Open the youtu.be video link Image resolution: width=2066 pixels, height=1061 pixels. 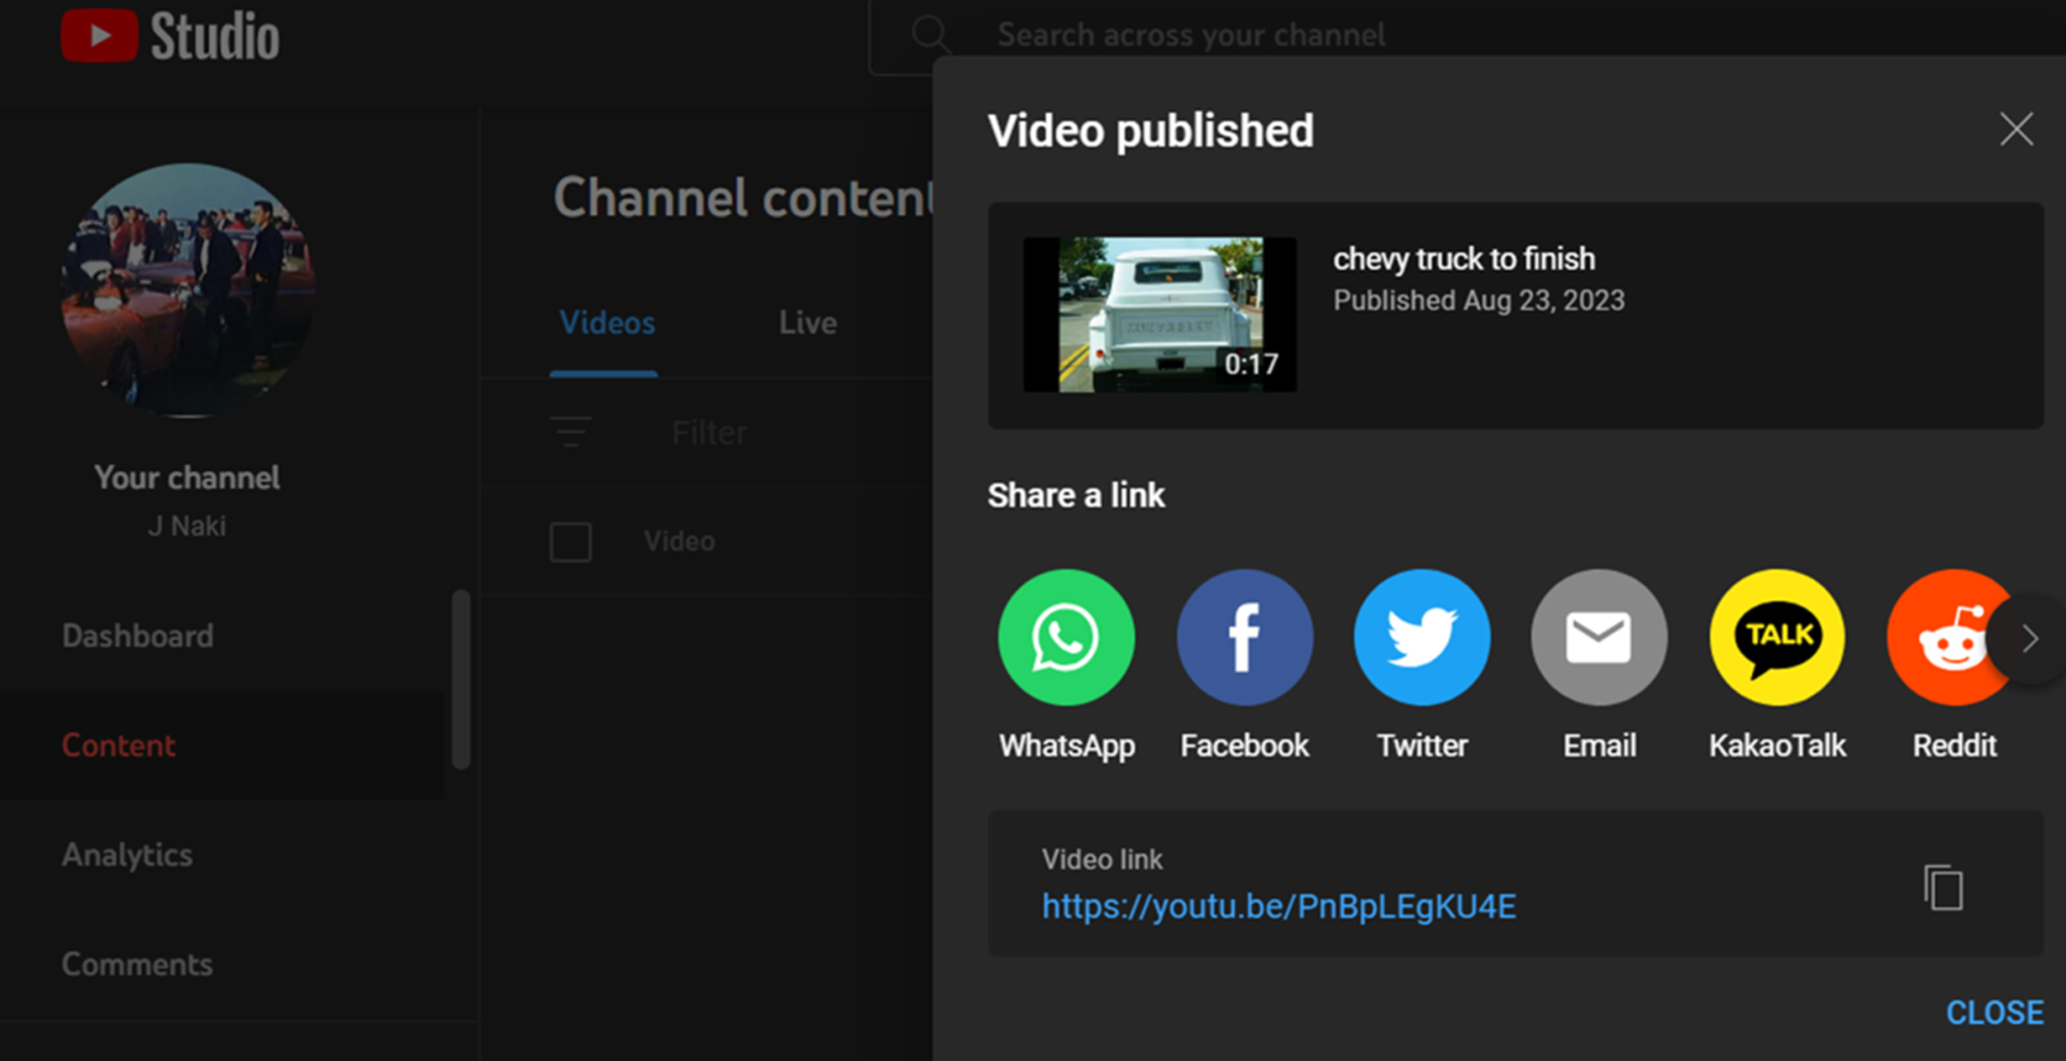click(x=1278, y=906)
